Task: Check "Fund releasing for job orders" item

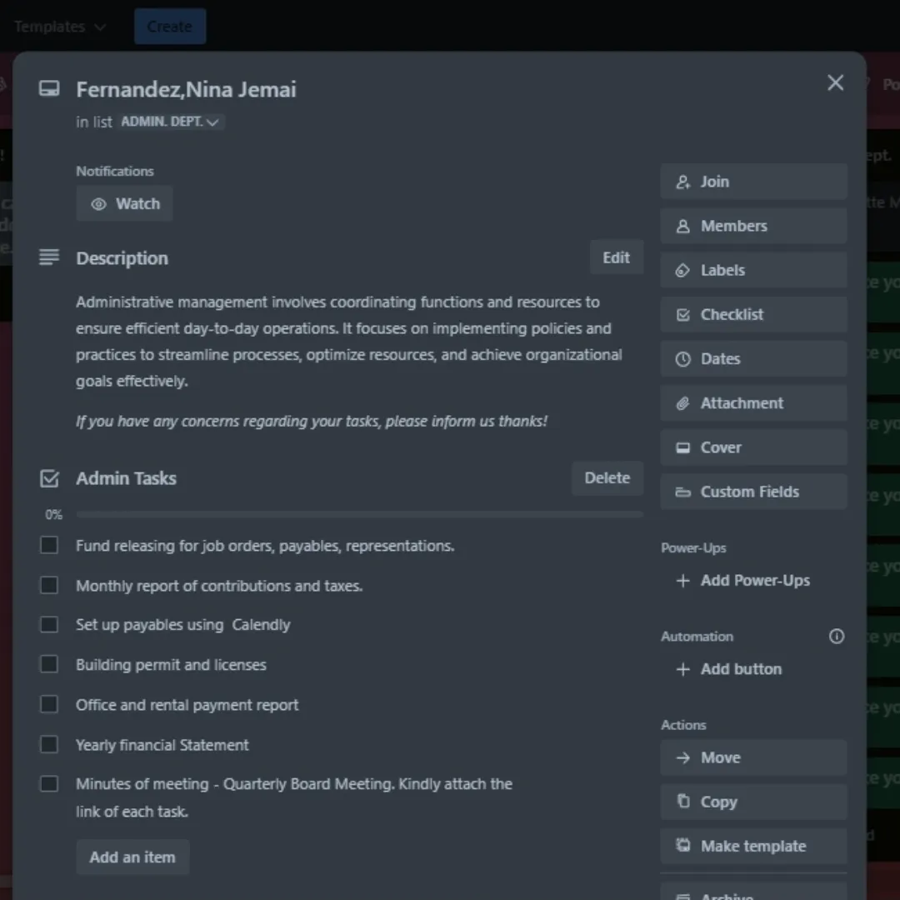Action: click(x=49, y=546)
